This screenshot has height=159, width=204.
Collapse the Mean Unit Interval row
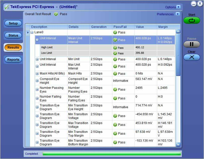(37, 40)
